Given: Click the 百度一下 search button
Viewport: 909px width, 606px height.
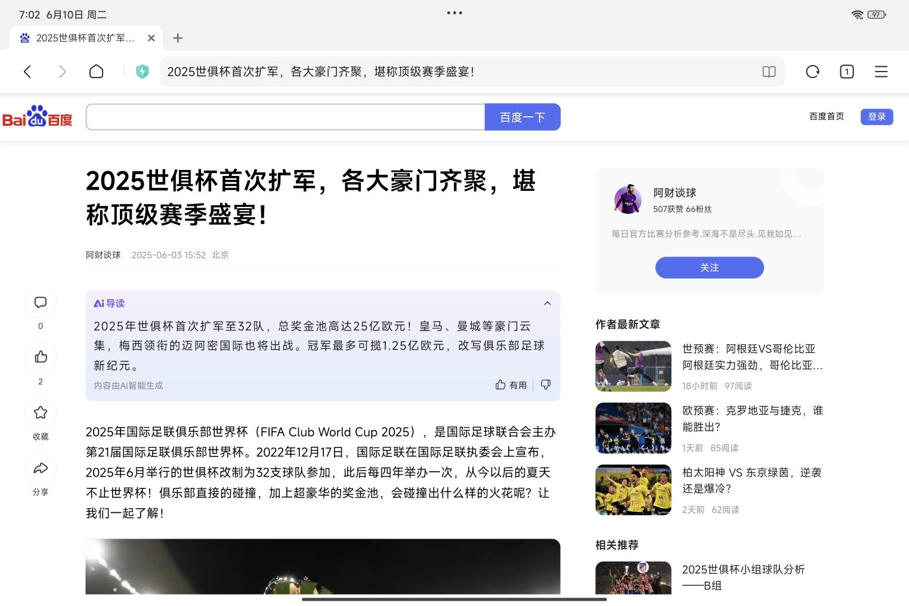Looking at the screenshot, I should tap(522, 117).
